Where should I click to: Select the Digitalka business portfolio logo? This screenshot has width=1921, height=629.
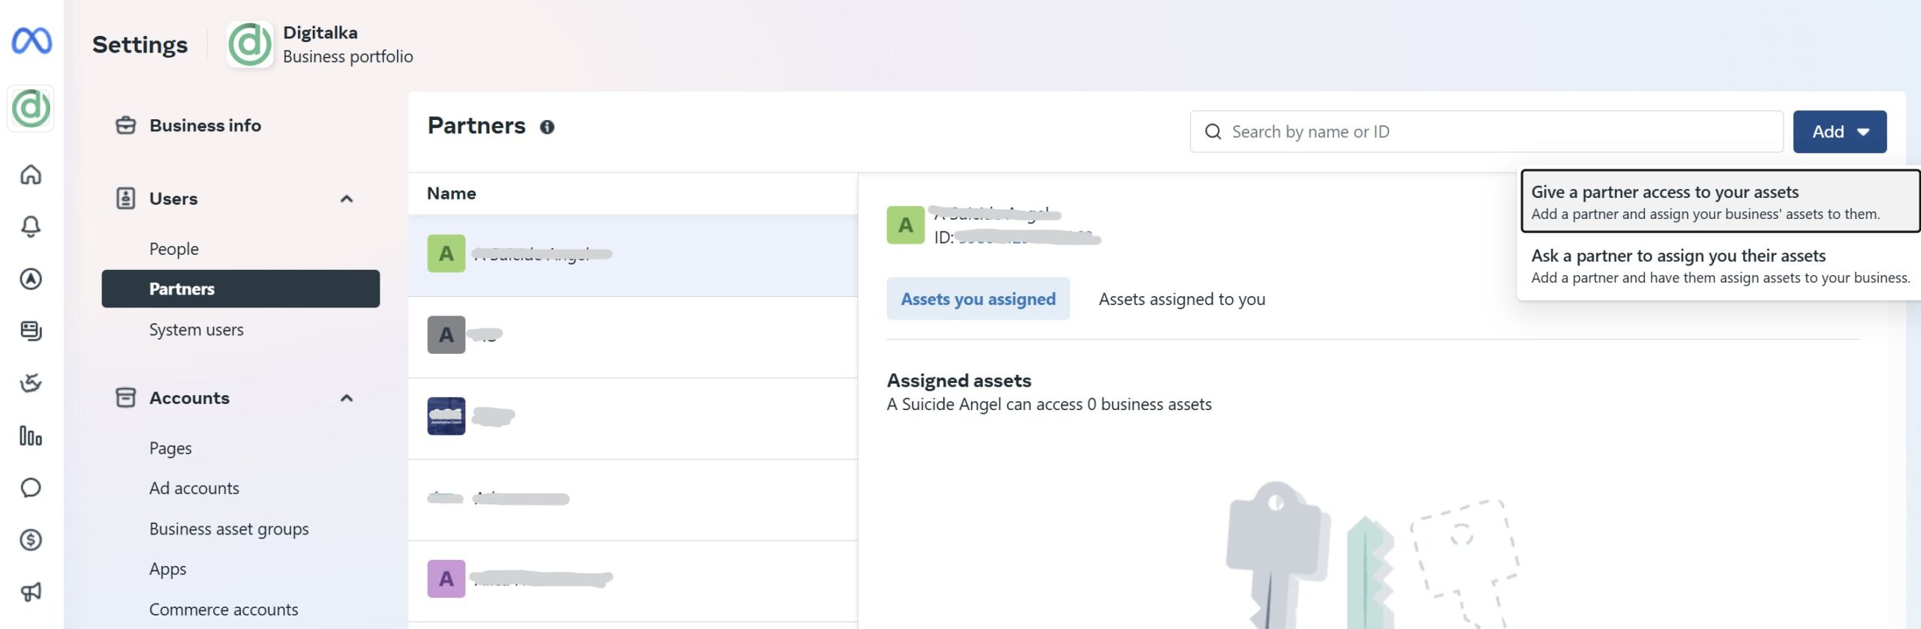click(x=250, y=45)
